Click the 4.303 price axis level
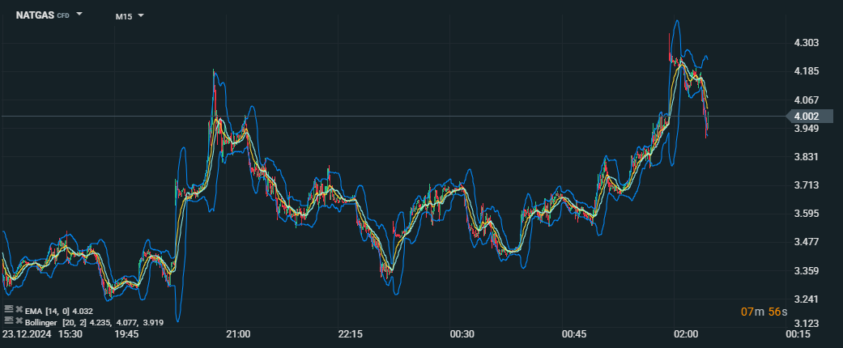 807,43
